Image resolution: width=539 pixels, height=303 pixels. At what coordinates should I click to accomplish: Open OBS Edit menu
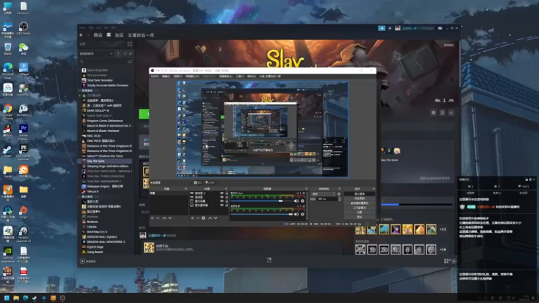pos(166,76)
